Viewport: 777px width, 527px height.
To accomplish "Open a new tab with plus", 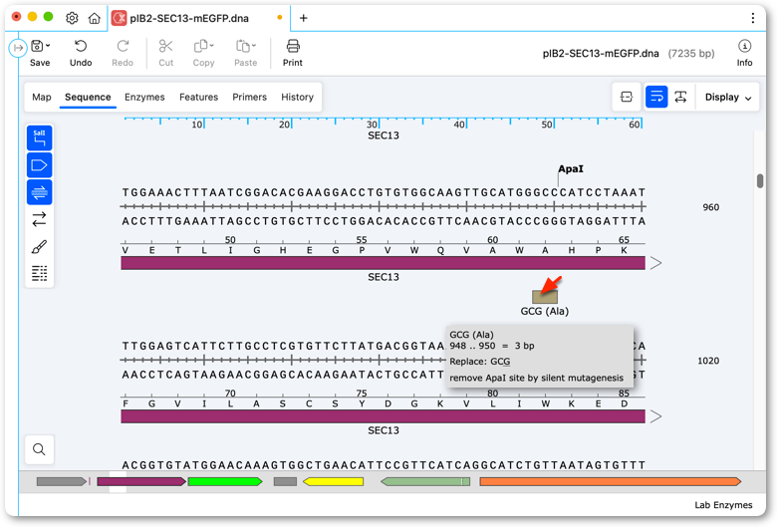I will point(303,18).
